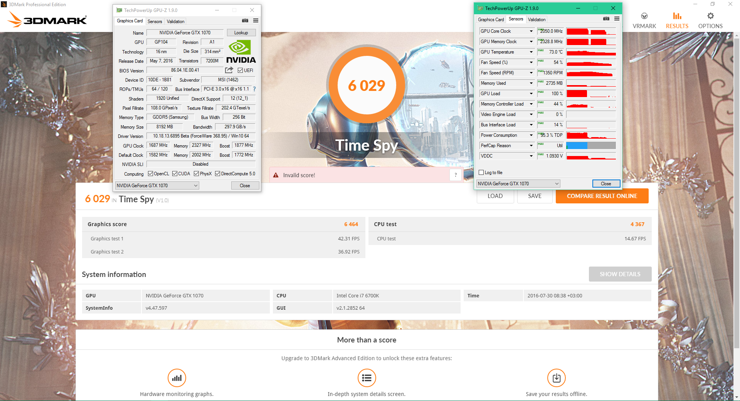Screen dimensions: 740x401
Task: Click the orange 6 029 score circle
Action: click(367, 85)
